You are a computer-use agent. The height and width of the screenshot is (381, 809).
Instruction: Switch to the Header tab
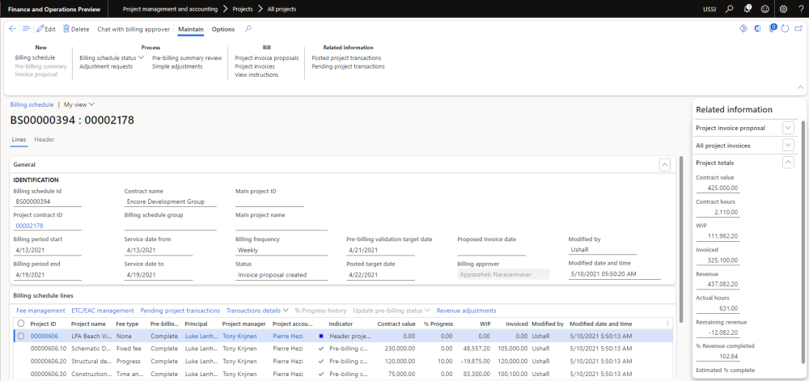[44, 139]
